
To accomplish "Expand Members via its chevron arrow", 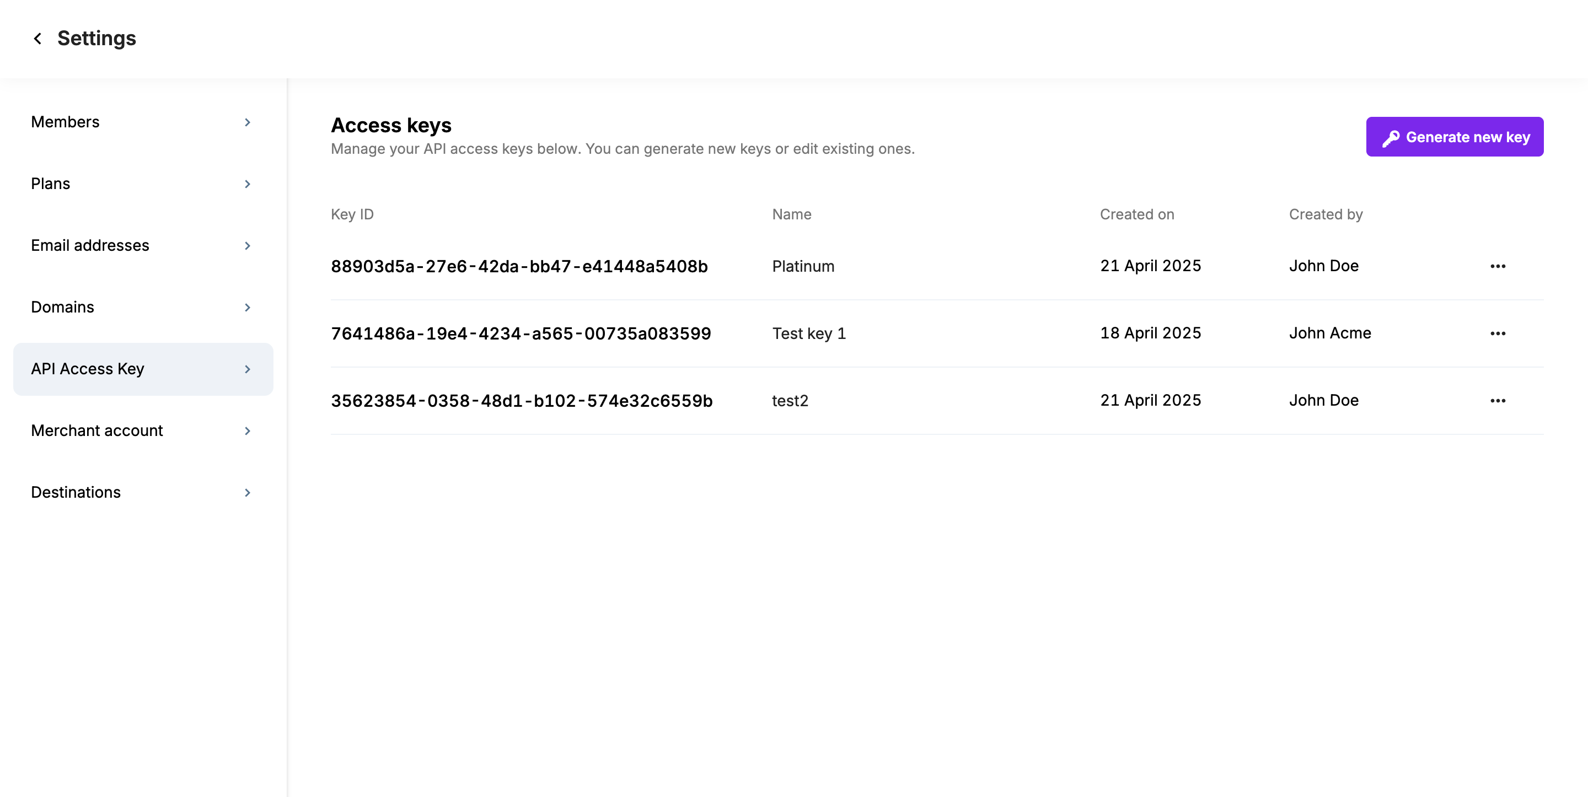I will [247, 123].
